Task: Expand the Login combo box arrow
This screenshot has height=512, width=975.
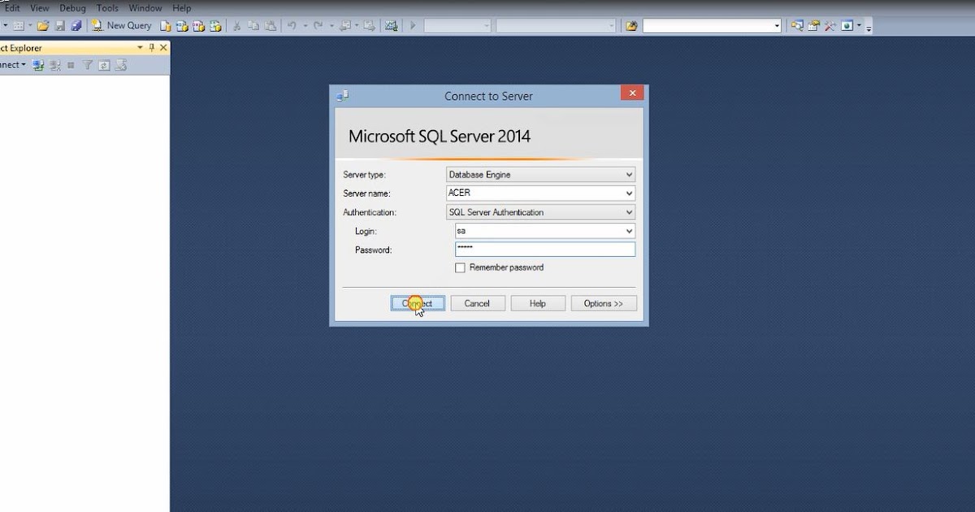Action: pyautogui.click(x=629, y=231)
